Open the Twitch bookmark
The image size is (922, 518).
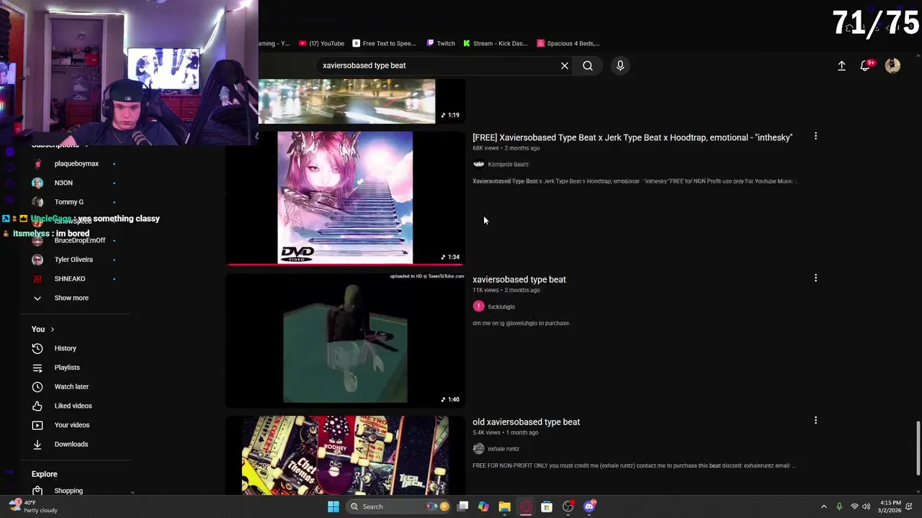click(x=441, y=43)
